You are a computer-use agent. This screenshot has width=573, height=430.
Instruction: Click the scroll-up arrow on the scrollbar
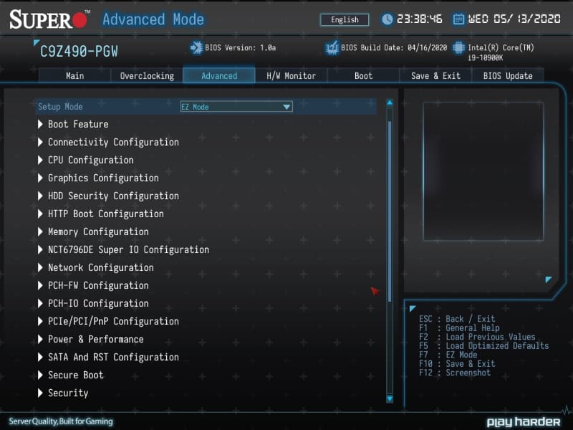(x=389, y=102)
